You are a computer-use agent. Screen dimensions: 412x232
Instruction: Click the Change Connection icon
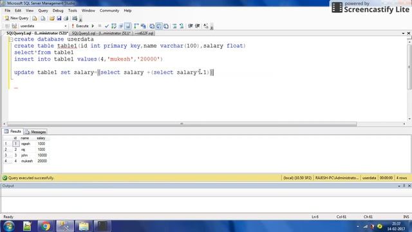point(14,26)
